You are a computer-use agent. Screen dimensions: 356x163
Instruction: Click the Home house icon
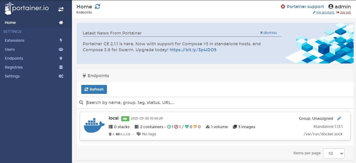[x=61, y=23]
